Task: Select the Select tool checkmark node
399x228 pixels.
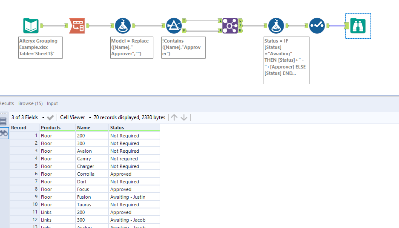Action: pyautogui.click(x=317, y=26)
